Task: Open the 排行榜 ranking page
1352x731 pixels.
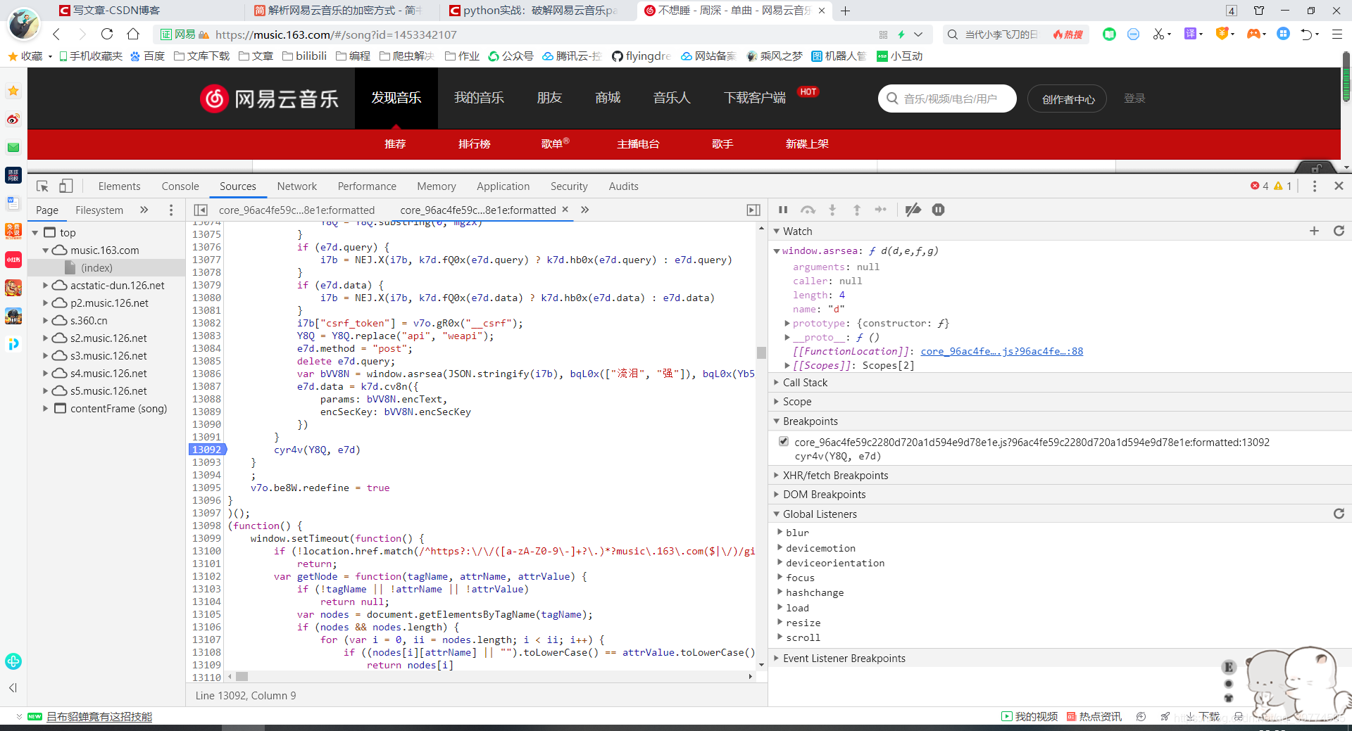Action: pos(474,144)
